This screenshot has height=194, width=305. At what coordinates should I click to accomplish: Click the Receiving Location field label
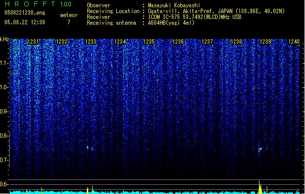113,11
